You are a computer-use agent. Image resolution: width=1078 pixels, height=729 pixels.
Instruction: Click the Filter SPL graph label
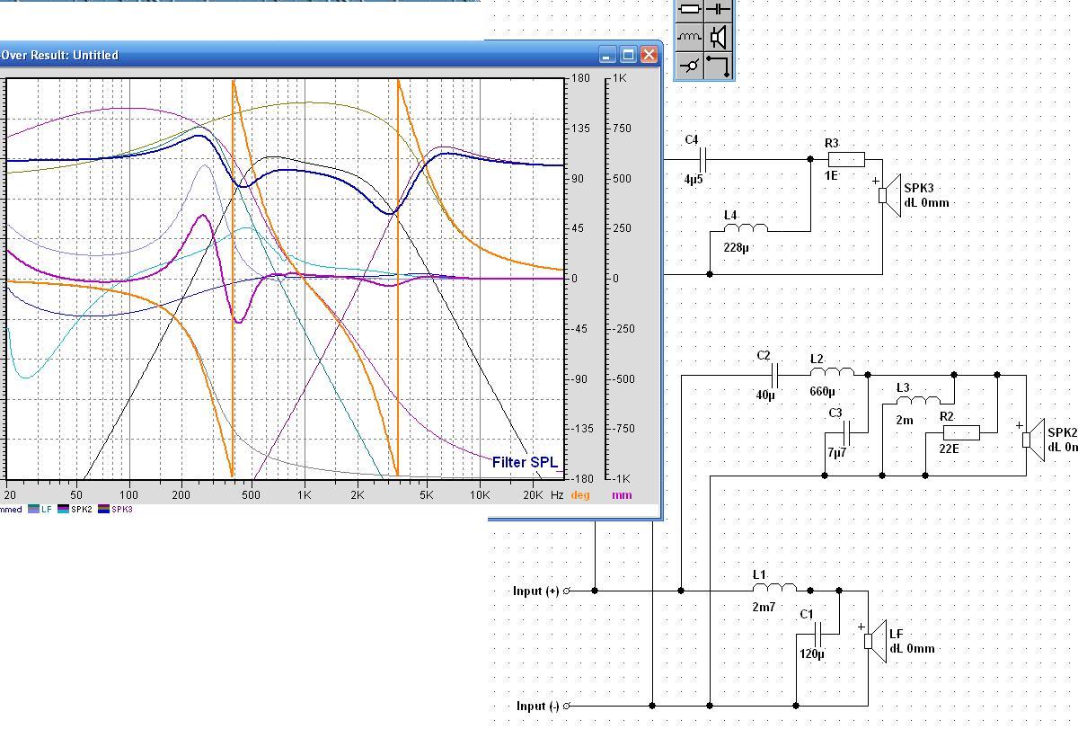point(525,462)
